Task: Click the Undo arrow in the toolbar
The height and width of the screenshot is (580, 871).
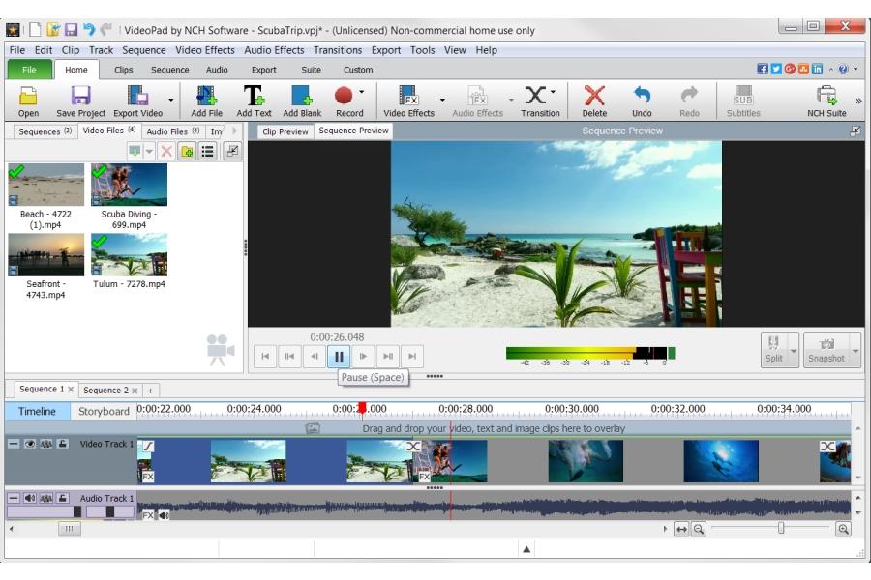Action: [x=642, y=96]
